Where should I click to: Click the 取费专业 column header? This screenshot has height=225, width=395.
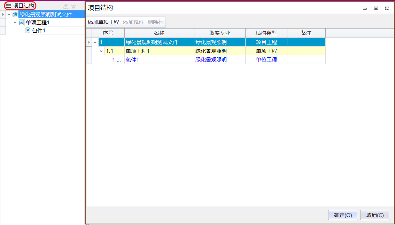tap(220, 33)
